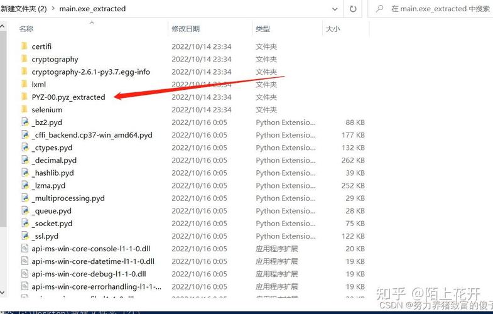Viewport: 493px width, 314px height.
Task: Click the 应用程序扩展 type of console dll
Action: click(x=277, y=249)
